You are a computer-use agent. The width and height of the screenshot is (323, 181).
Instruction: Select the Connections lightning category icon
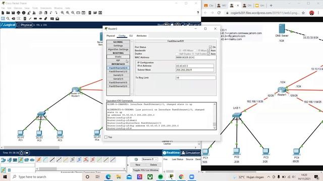(21, 160)
